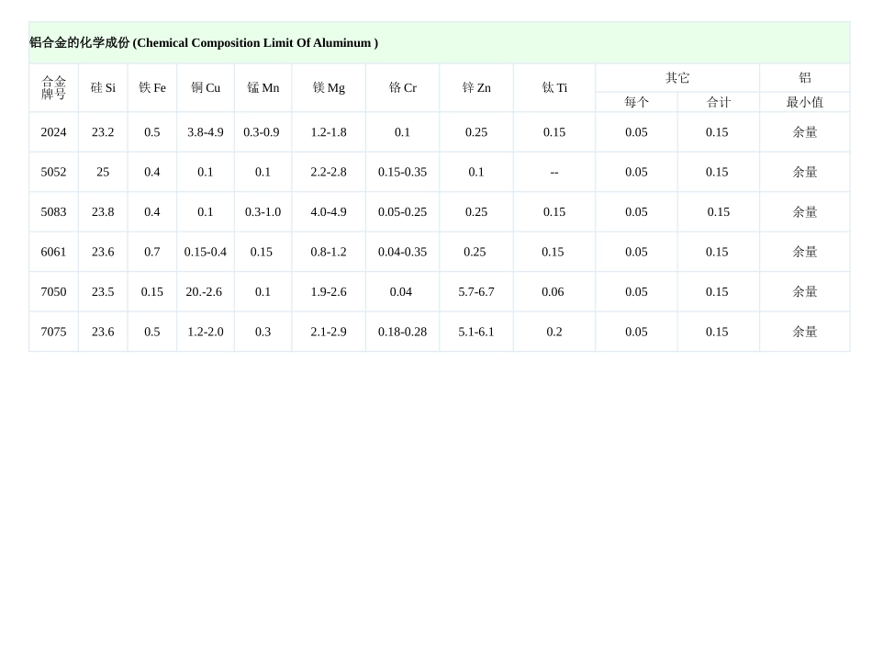Viewport: 872px width, 655px height.
Task: Select the '锰 Mn' column header
Action: tap(263, 88)
